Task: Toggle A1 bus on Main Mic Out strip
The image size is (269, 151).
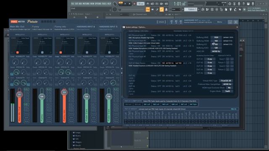Action: [x=26, y=89]
